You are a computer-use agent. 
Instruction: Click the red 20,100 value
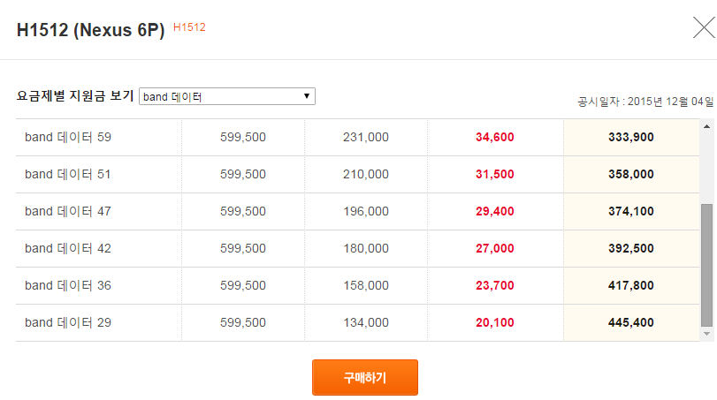coord(494,322)
